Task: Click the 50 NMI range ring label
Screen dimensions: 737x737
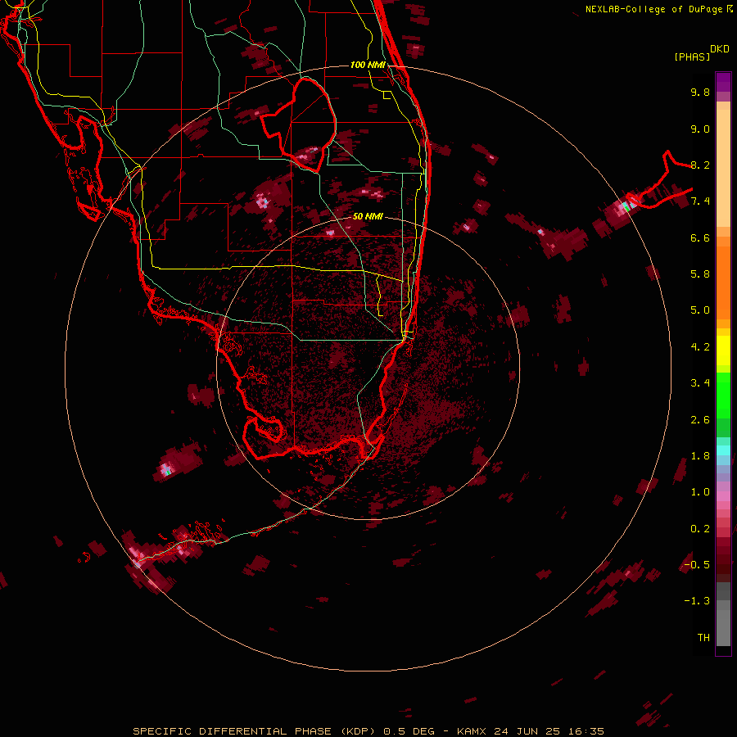Action: pos(368,216)
